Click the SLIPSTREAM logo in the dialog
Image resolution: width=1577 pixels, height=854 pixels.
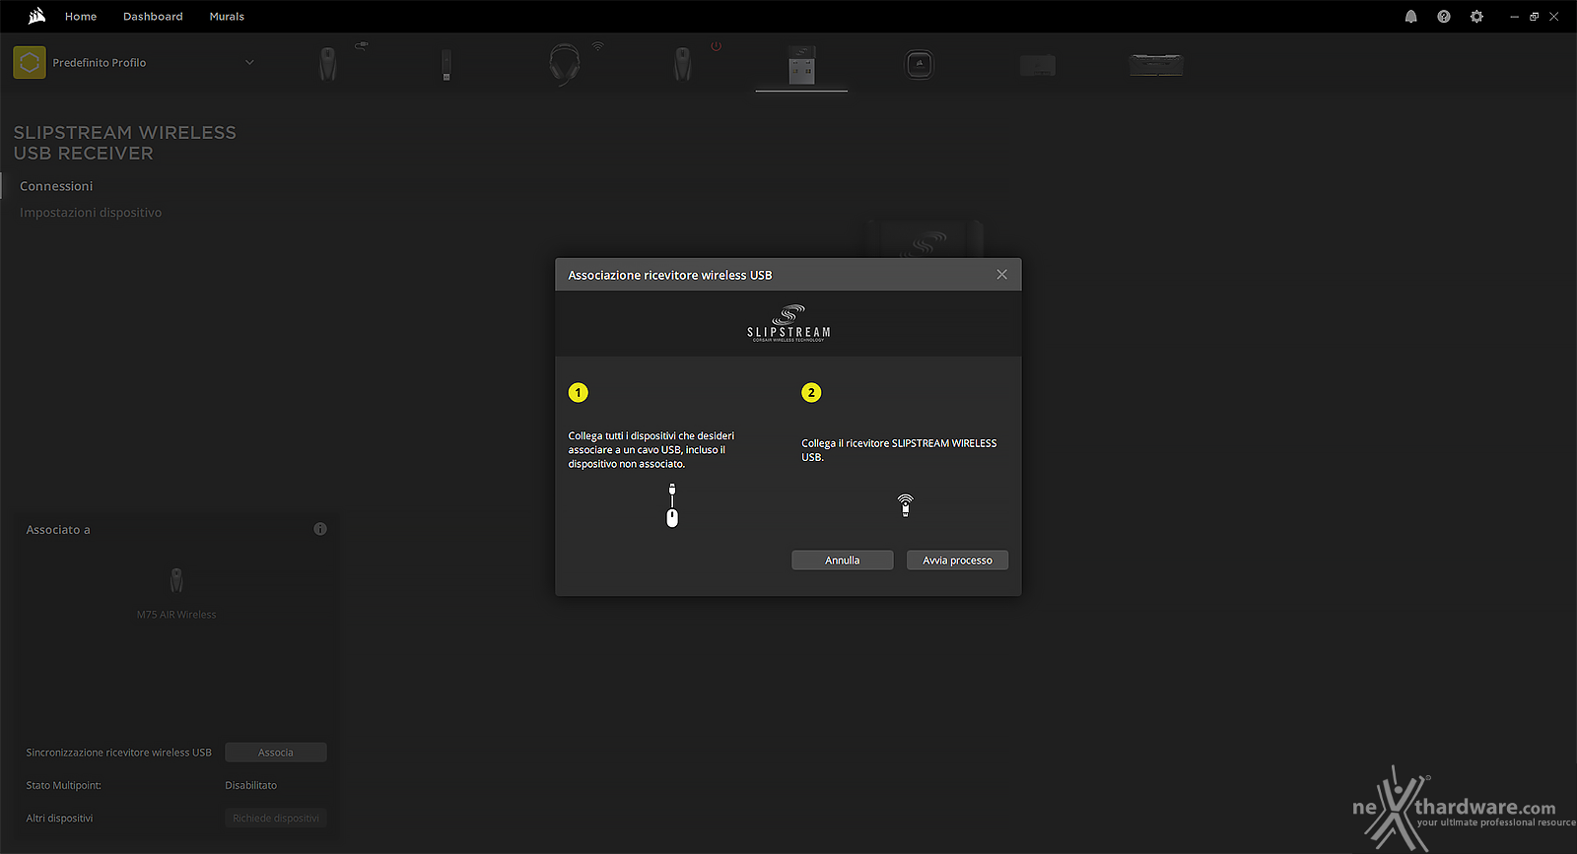click(788, 323)
